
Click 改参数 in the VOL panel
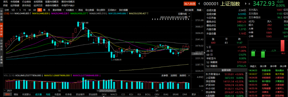tap(165, 75)
